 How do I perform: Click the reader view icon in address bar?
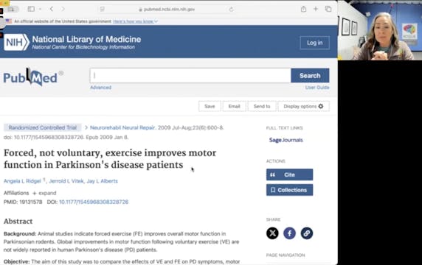pyautogui.click(x=103, y=9)
